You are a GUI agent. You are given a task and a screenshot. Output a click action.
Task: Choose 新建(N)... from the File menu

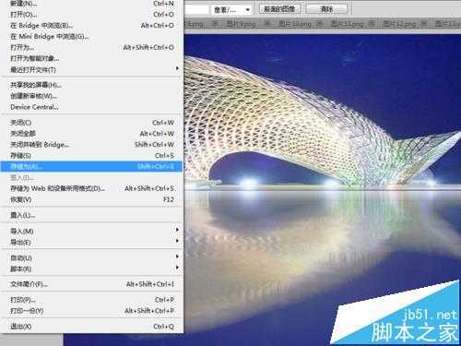[91, 4]
